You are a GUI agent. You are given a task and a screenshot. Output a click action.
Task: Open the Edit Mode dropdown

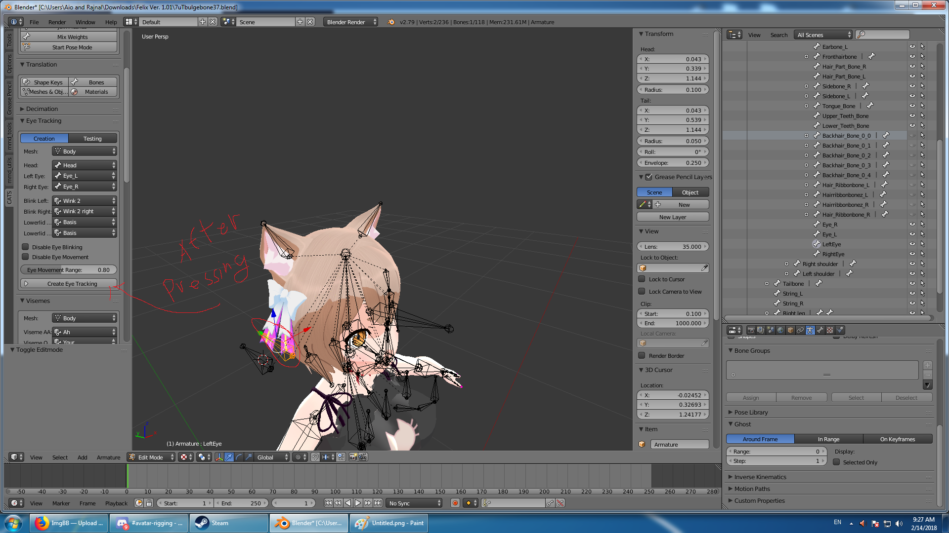click(151, 457)
